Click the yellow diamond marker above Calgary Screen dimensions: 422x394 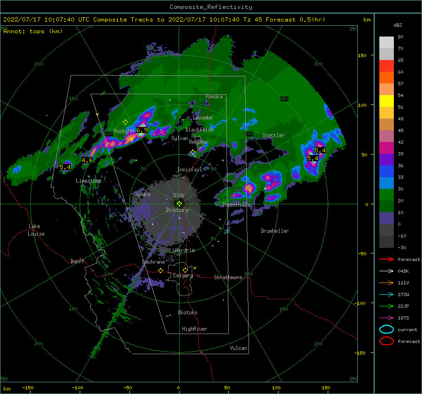click(185, 270)
